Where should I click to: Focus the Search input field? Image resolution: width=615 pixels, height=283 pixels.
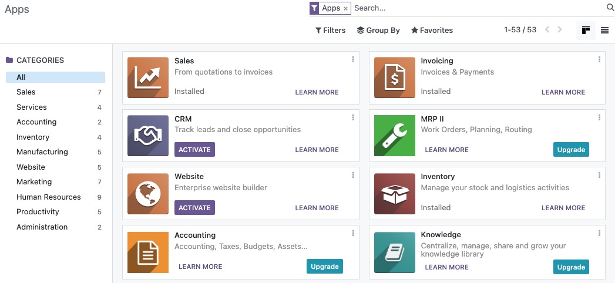pyautogui.click(x=479, y=8)
